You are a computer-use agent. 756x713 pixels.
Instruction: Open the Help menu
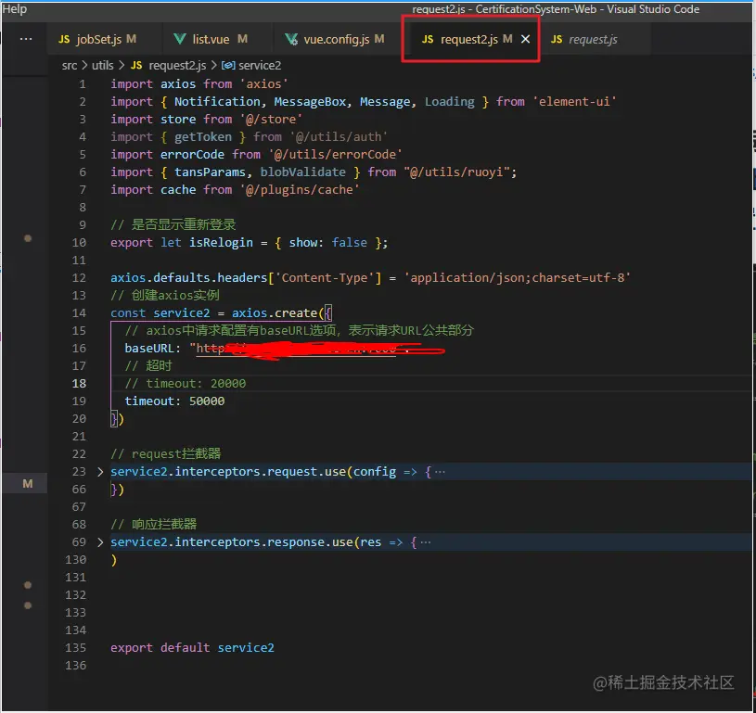(15, 9)
